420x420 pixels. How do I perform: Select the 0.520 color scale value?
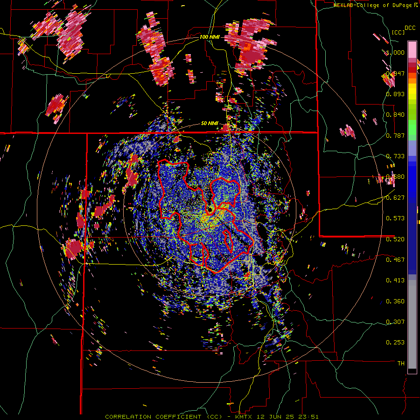coord(395,239)
